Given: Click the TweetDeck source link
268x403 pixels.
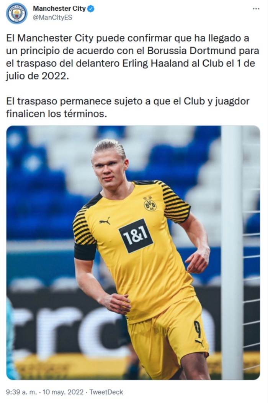Looking at the screenshot, I should (x=106, y=392).
